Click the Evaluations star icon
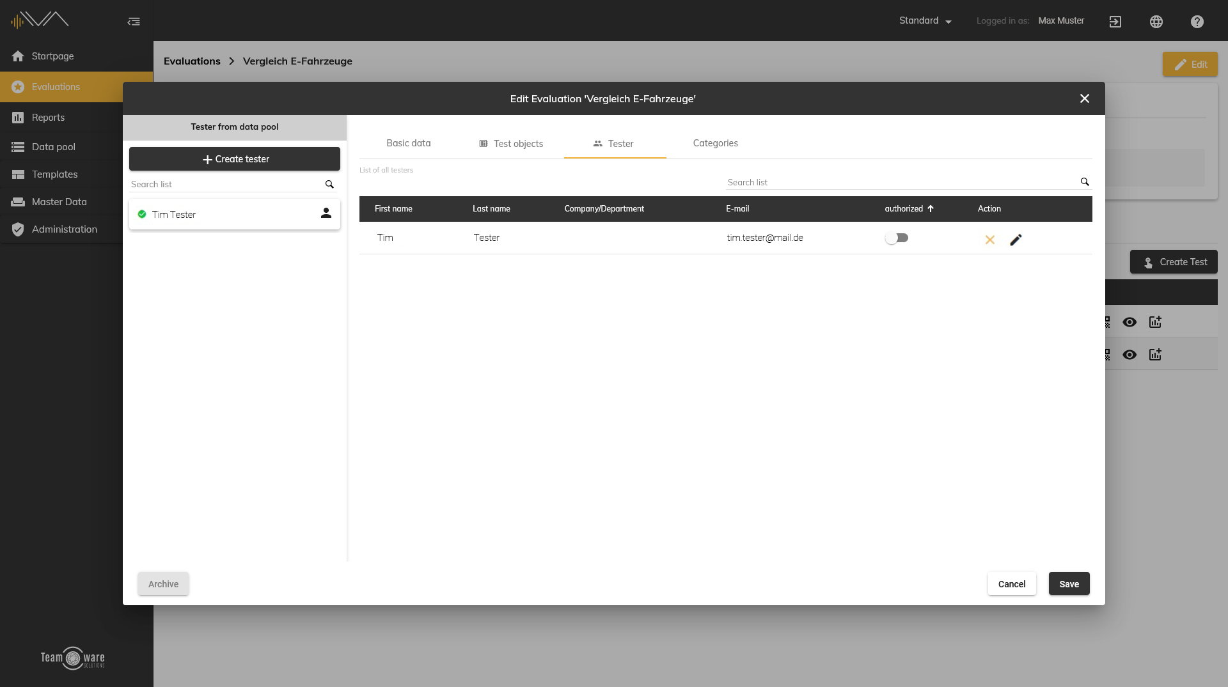 [18, 87]
